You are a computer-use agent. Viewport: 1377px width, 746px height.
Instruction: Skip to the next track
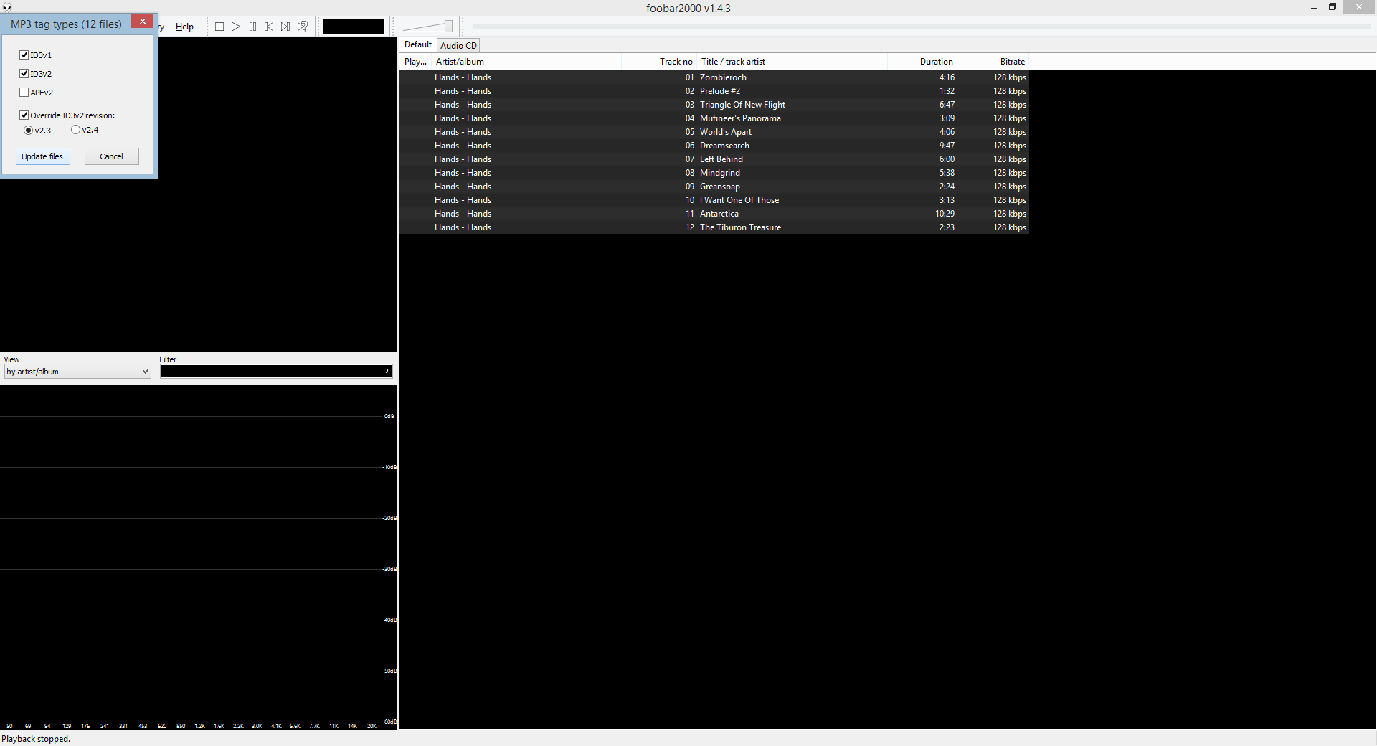click(285, 27)
